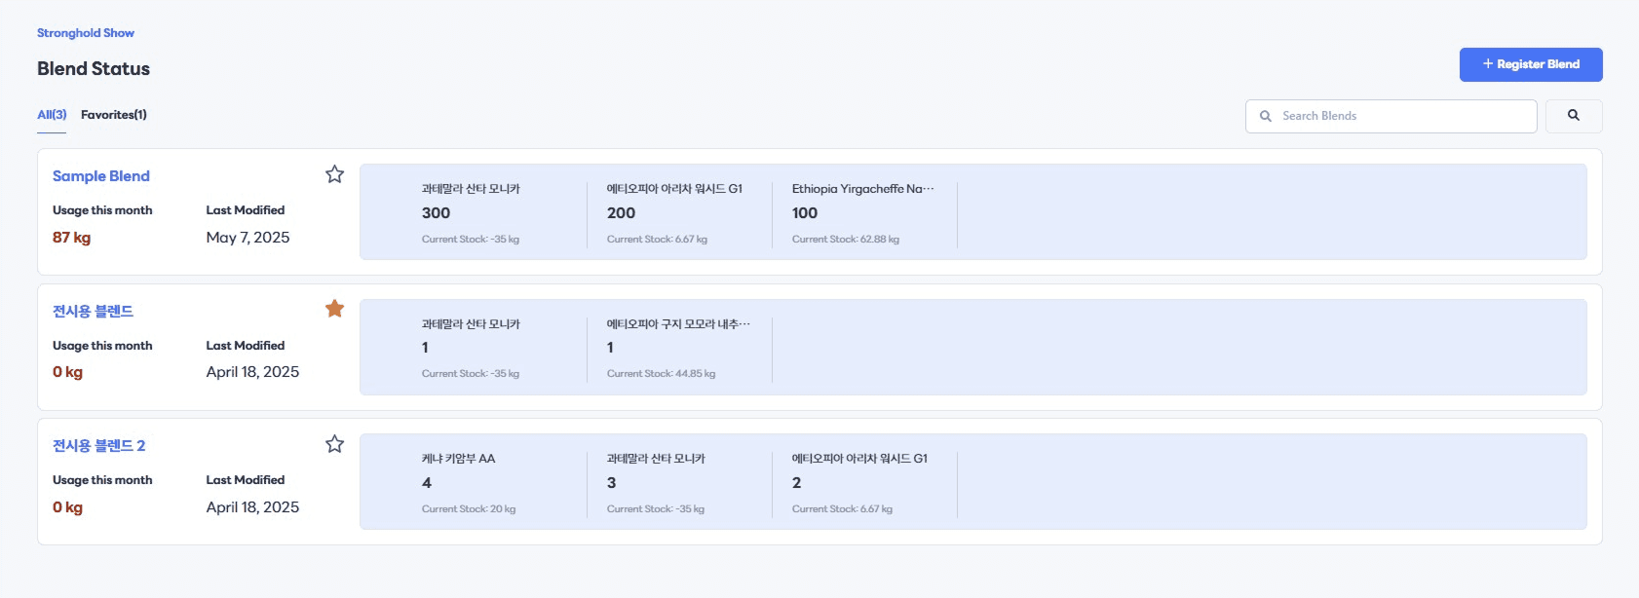Image resolution: width=1639 pixels, height=598 pixels.
Task: Favorite the Sample Blend with star icon
Action: 334,174
